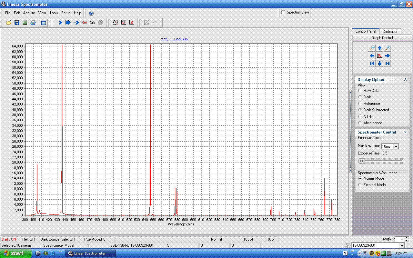The width and height of the screenshot is (413, 258).
Task: Open the spectrometer serial number dropdown
Action: [402, 246]
